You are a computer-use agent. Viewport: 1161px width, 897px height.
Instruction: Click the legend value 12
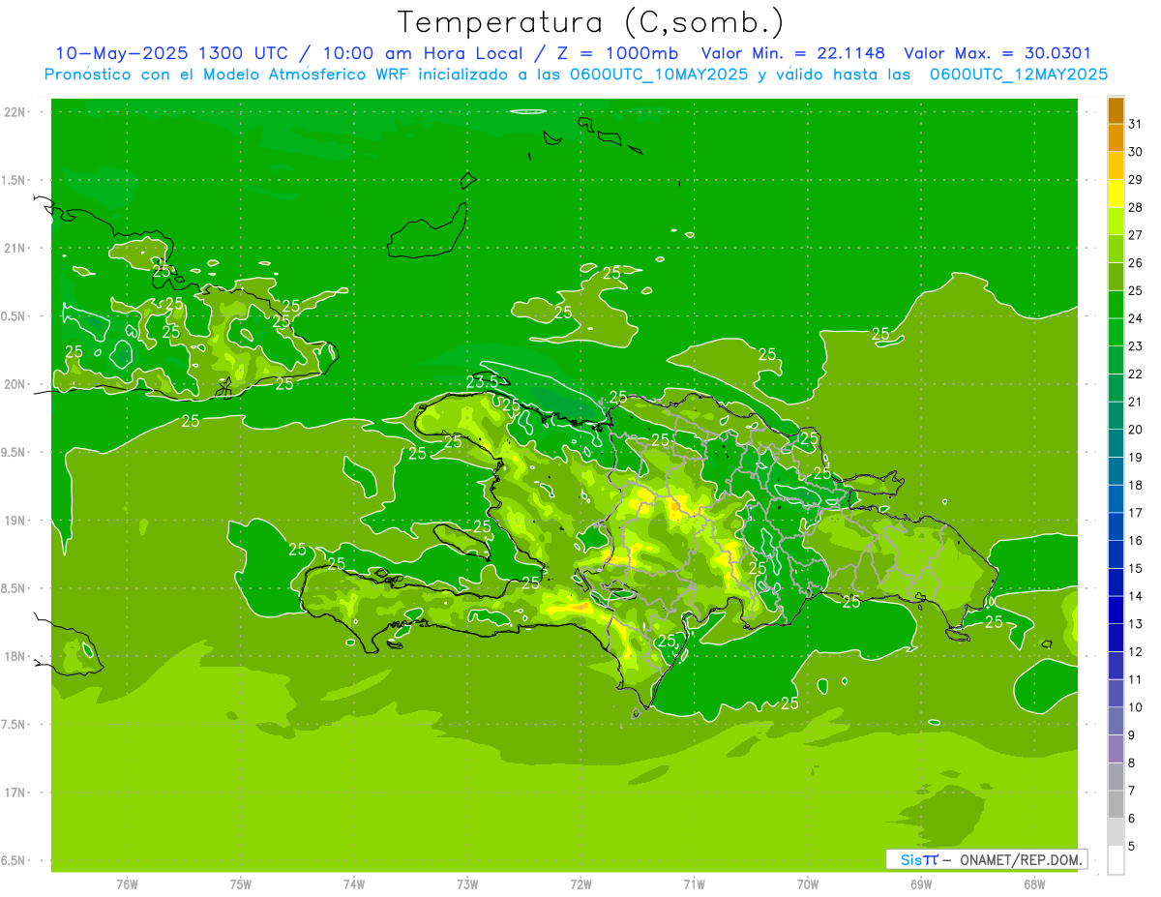[x=1136, y=651]
